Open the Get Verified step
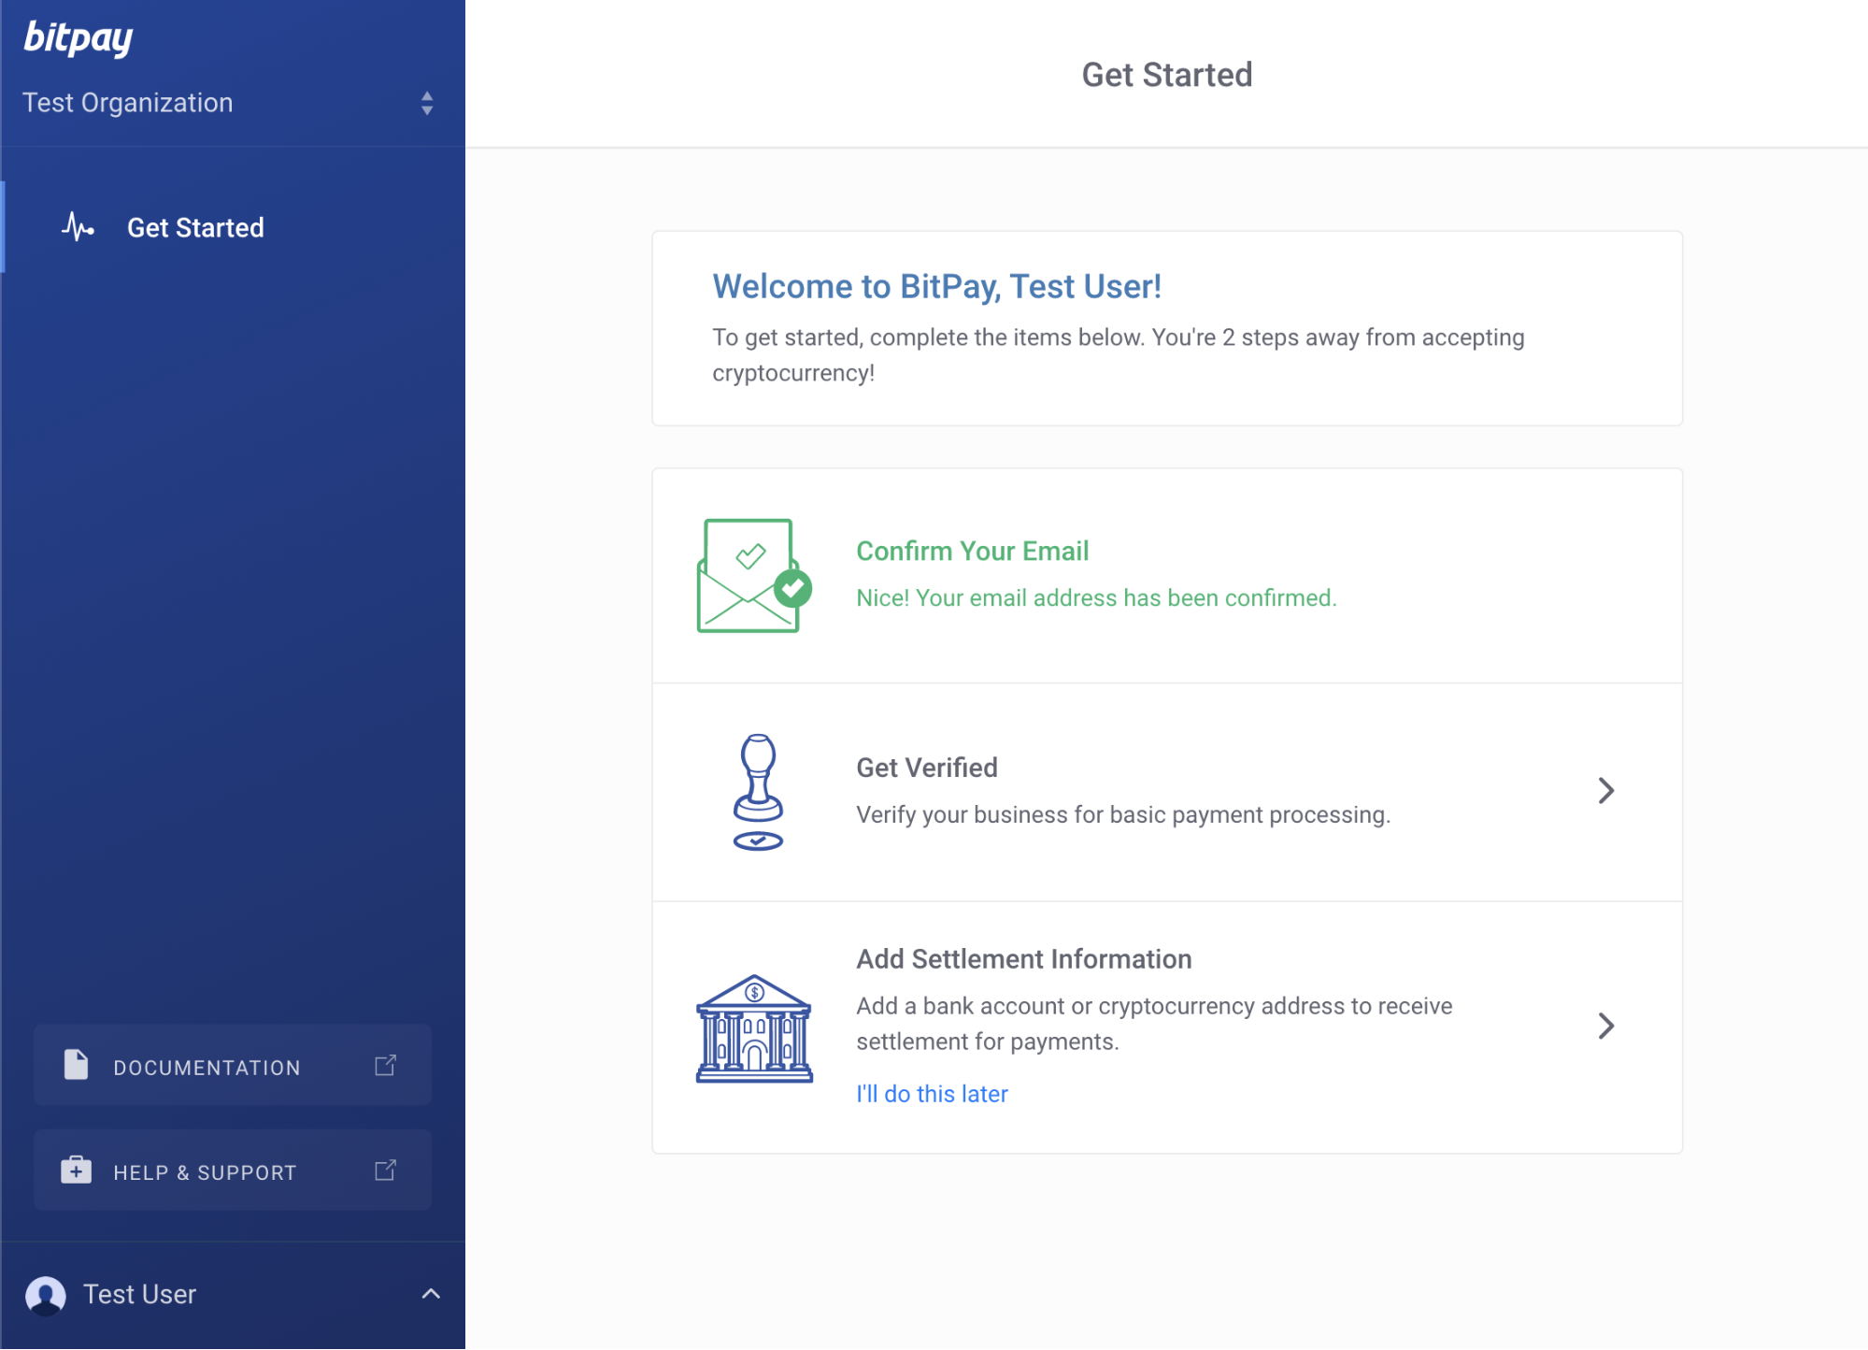Viewport: 1868px width, 1350px height. click(1167, 793)
